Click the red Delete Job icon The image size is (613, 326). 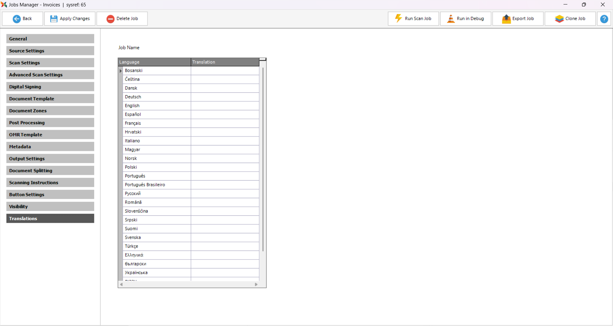[110, 19]
